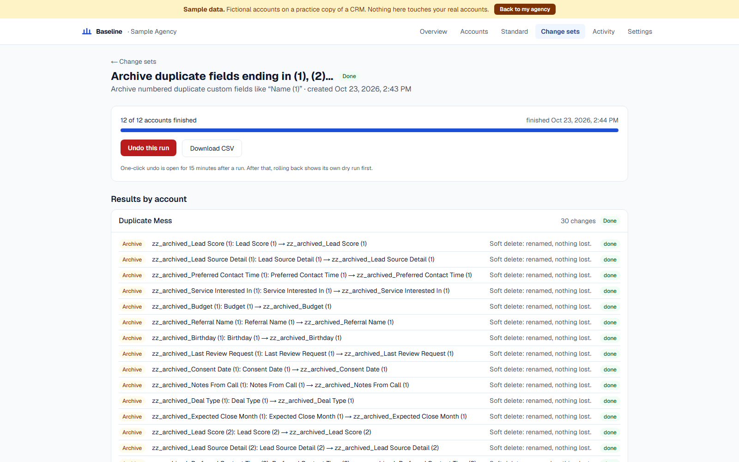Click the done status on Birthday (1) row
The height and width of the screenshot is (462, 739).
point(610,338)
